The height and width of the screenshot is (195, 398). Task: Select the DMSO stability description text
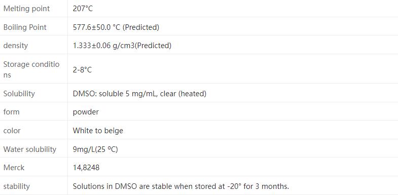tap(181, 186)
